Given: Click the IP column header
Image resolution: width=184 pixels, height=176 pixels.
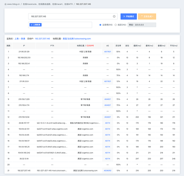Looking at the screenshot, I should point(24,46).
